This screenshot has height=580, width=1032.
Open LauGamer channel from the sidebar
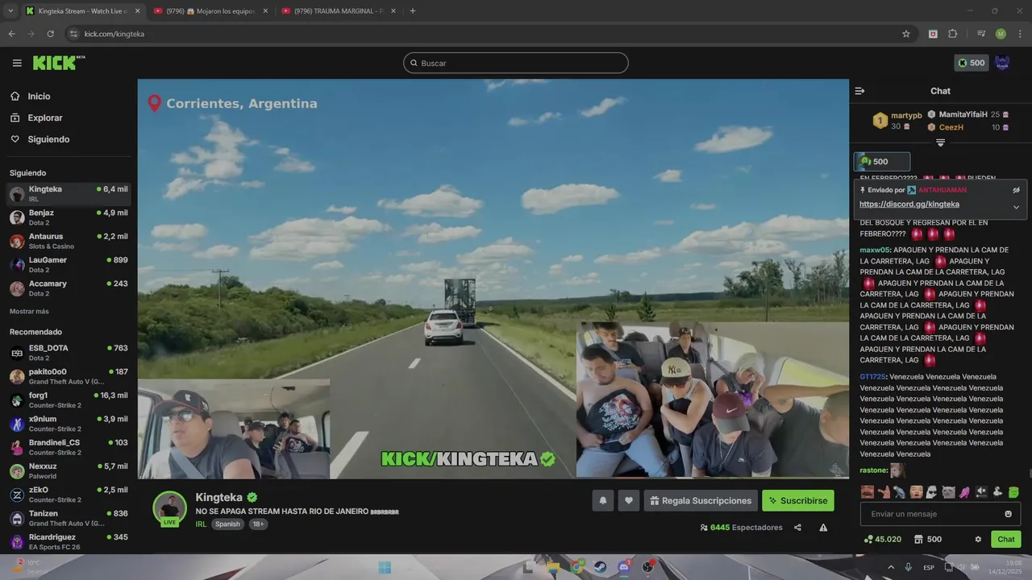(x=69, y=265)
